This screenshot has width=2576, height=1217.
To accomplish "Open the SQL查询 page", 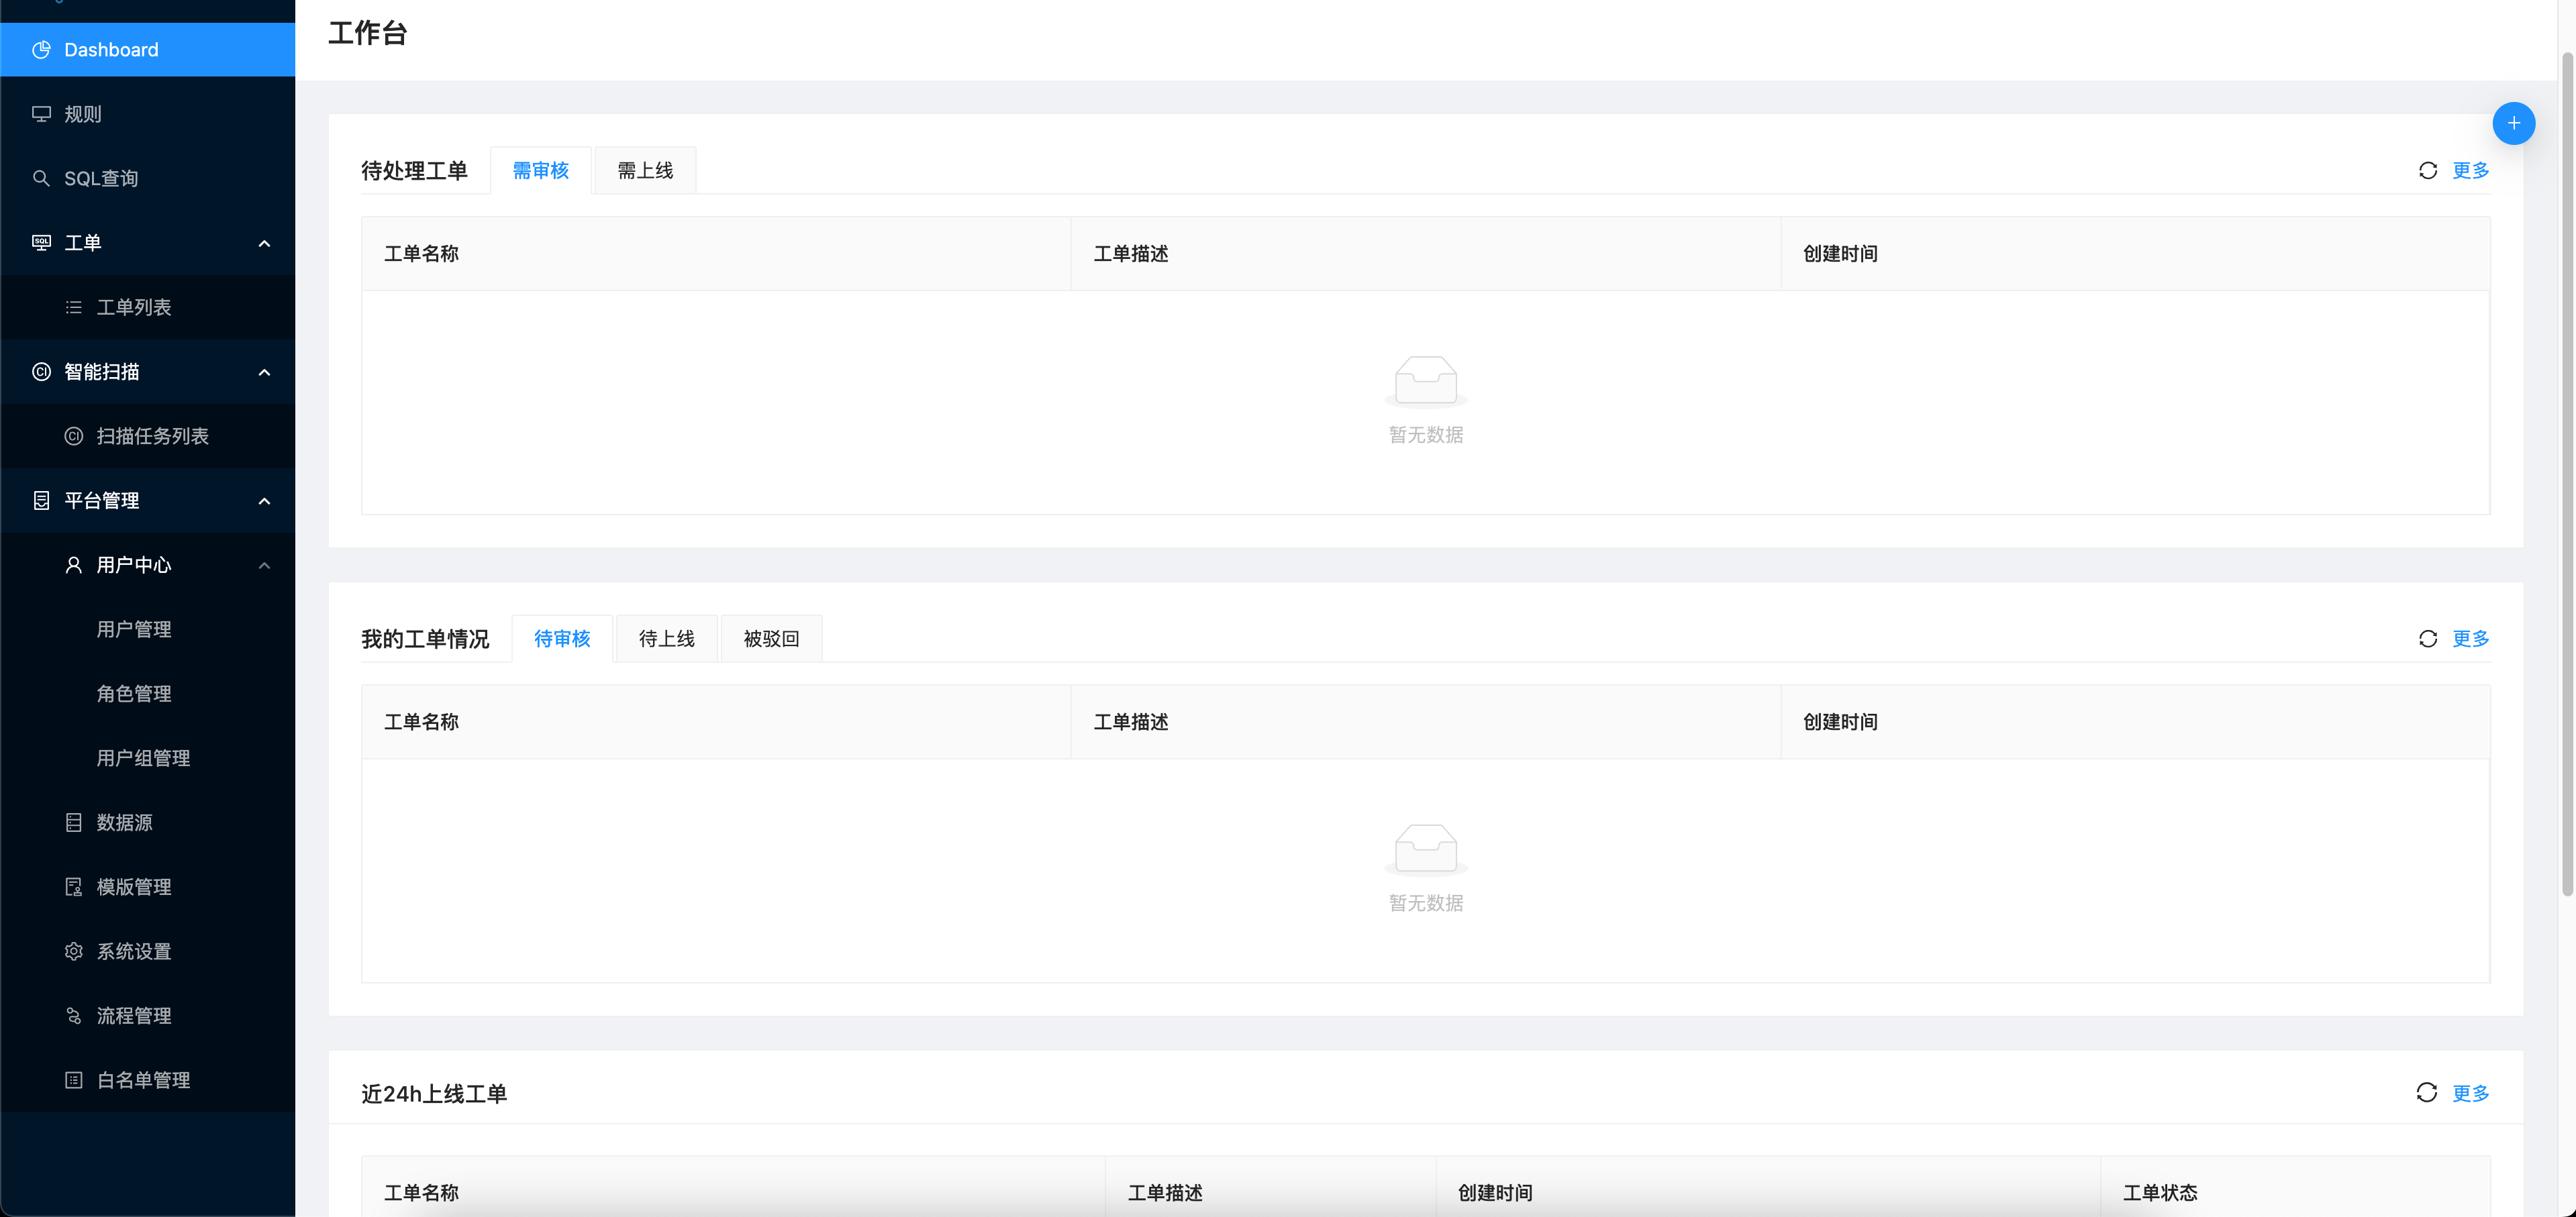I will 100,179.
